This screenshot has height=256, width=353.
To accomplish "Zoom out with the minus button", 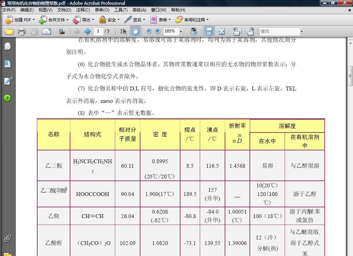I will click(x=149, y=31).
